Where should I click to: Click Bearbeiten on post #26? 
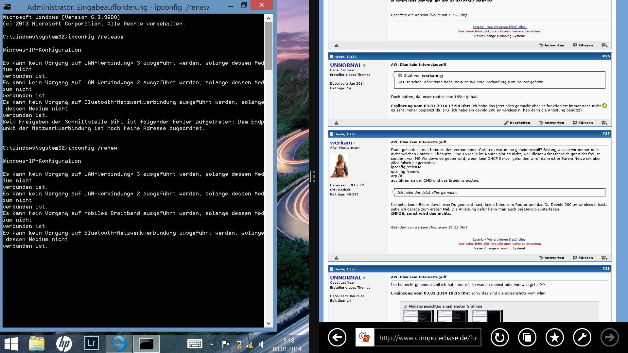tap(517, 123)
